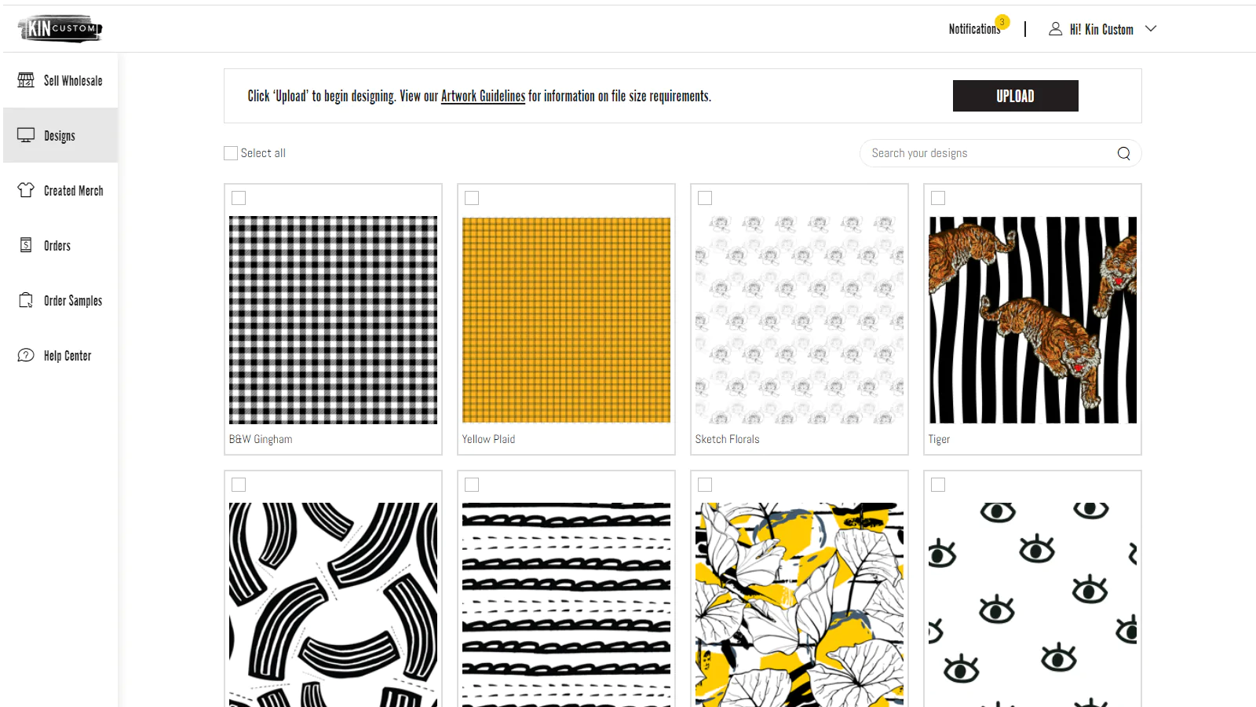Expand the account dropdown chevron
The height and width of the screenshot is (707, 1256).
[x=1151, y=29]
